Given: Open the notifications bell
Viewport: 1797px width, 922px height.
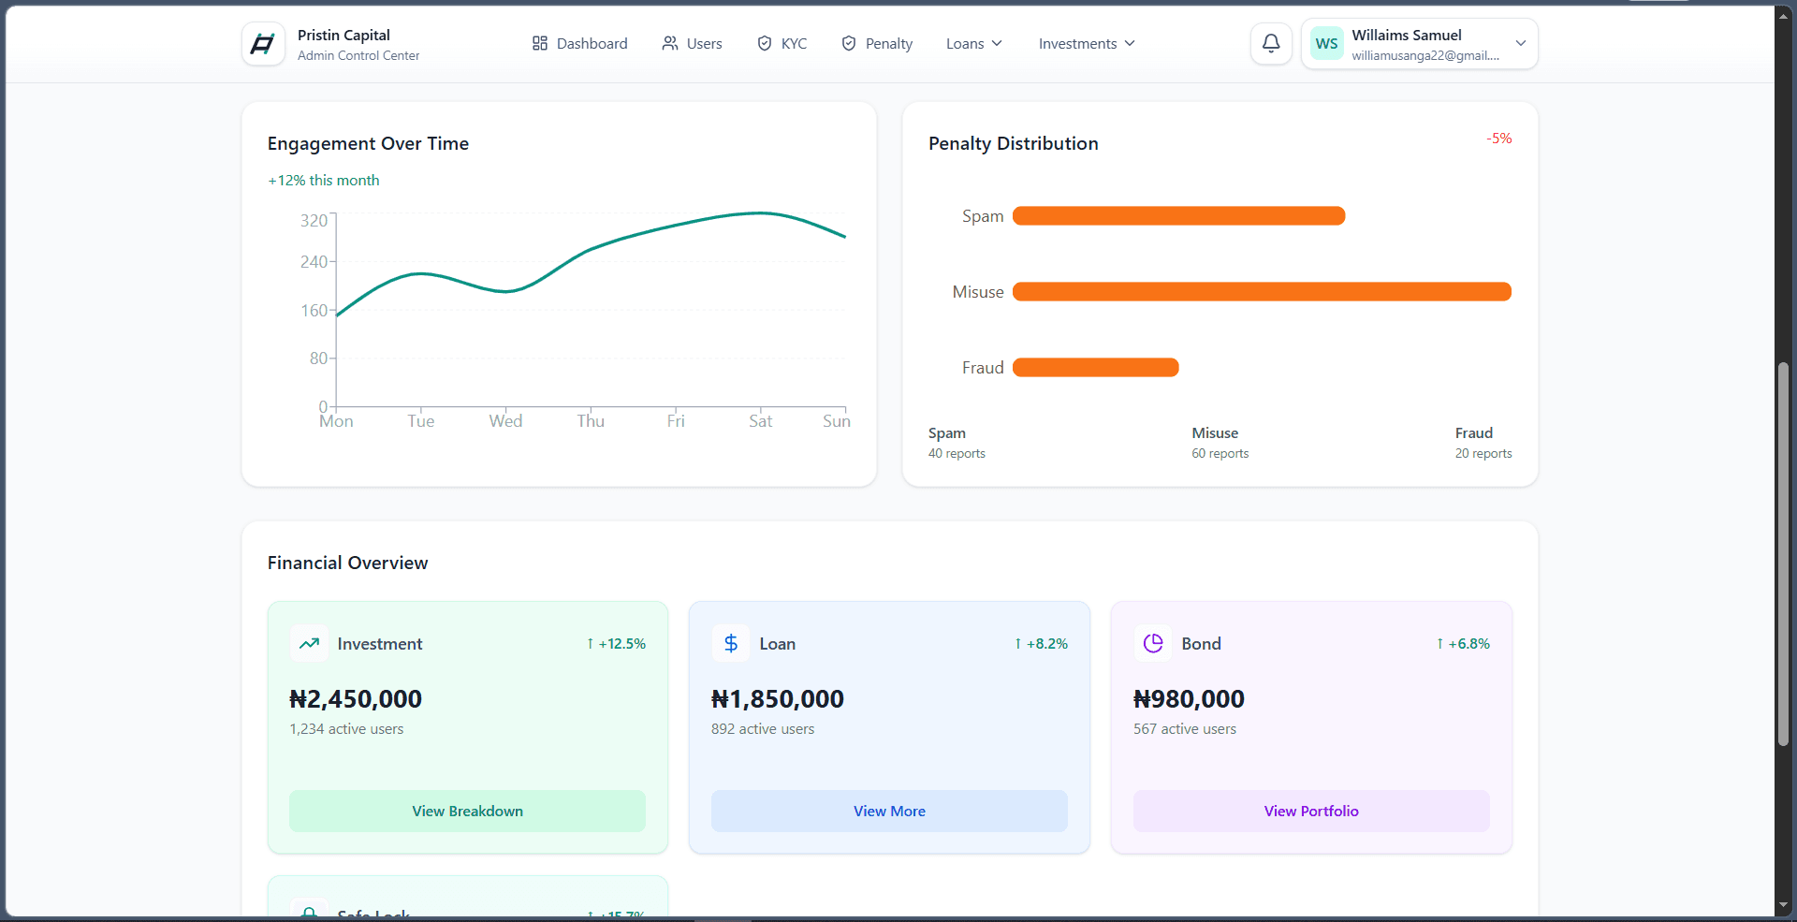Looking at the screenshot, I should 1271,44.
